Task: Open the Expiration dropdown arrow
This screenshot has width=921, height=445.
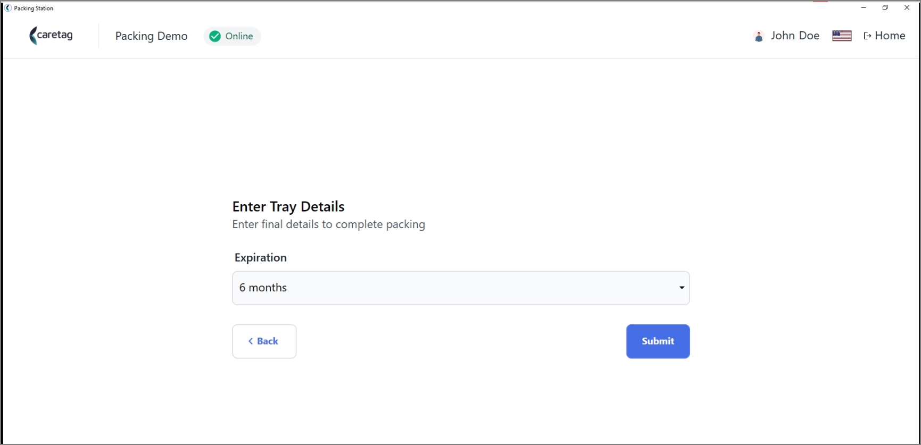Action: click(682, 288)
